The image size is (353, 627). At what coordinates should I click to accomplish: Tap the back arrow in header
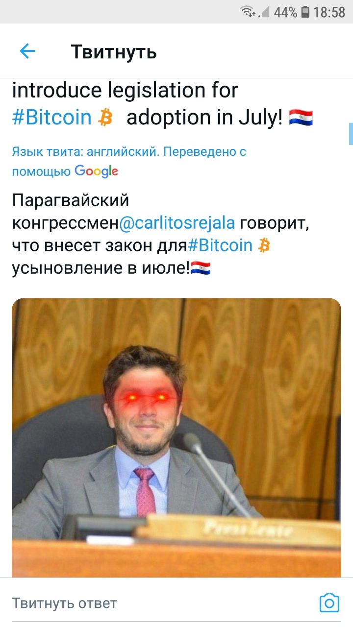coord(27,51)
